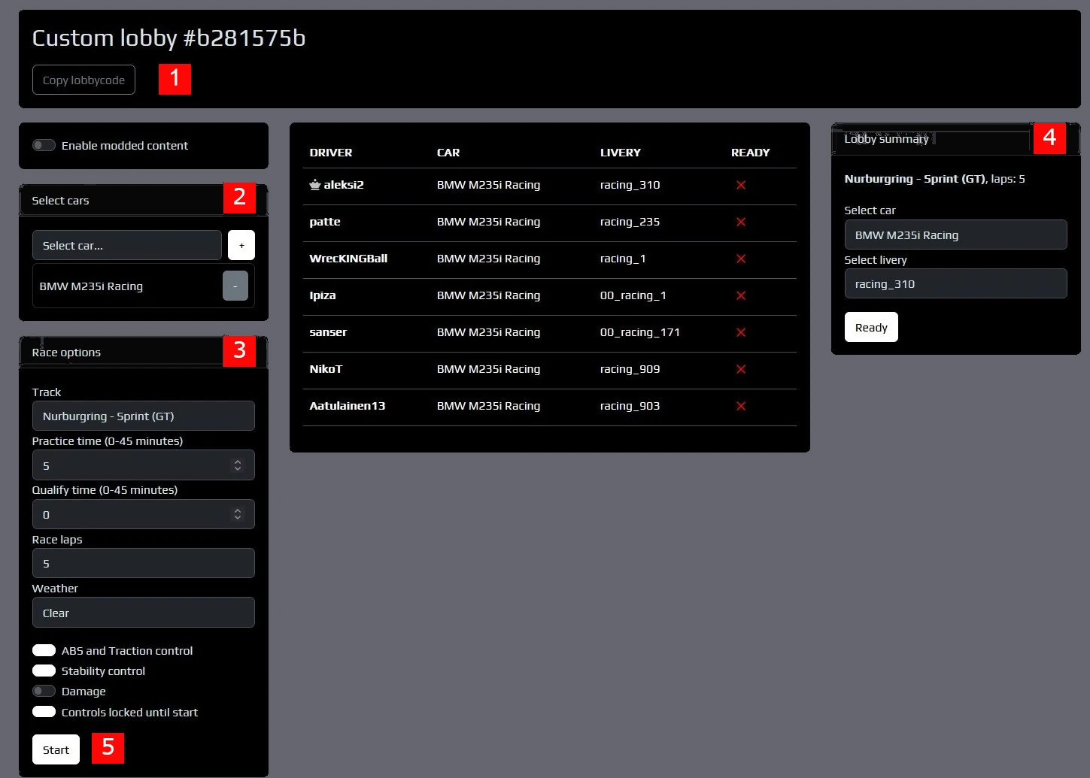Click livery cell racing_235
Viewport: 1090px width, 778px height.
pos(630,222)
